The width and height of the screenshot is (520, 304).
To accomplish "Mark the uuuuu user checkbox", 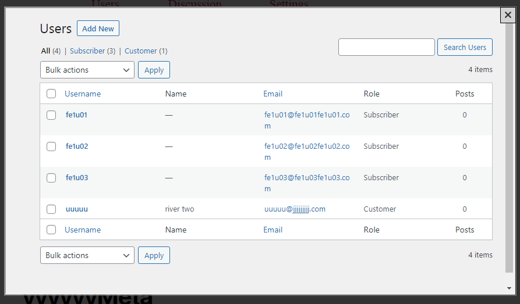I will (51, 209).
